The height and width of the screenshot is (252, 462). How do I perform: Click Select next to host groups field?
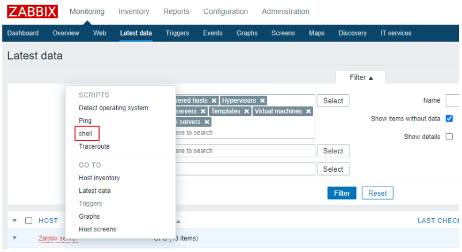(x=333, y=100)
